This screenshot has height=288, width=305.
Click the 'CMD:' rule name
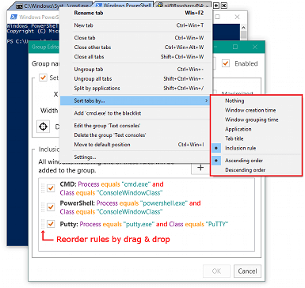click(x=68, y=184)
